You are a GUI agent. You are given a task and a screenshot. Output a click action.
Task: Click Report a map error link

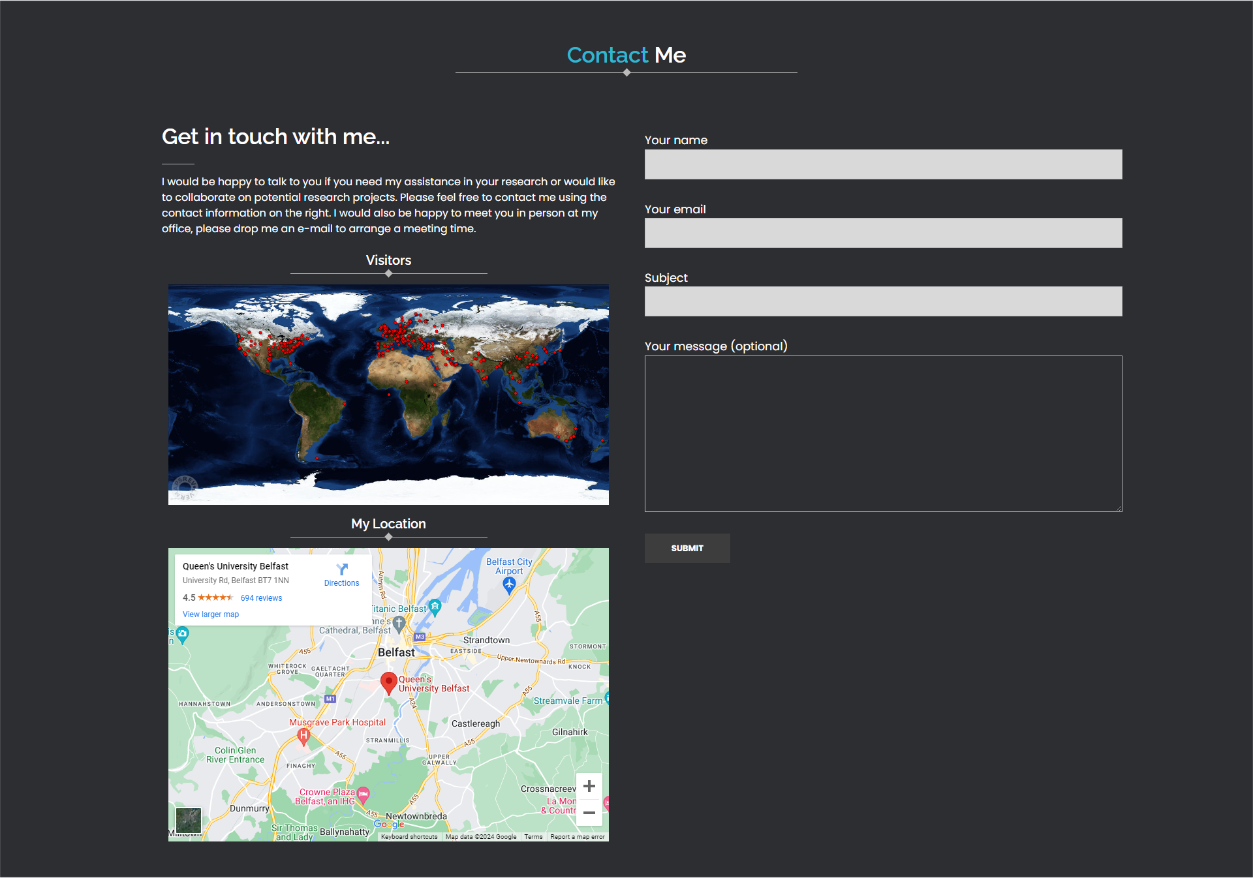577,837
